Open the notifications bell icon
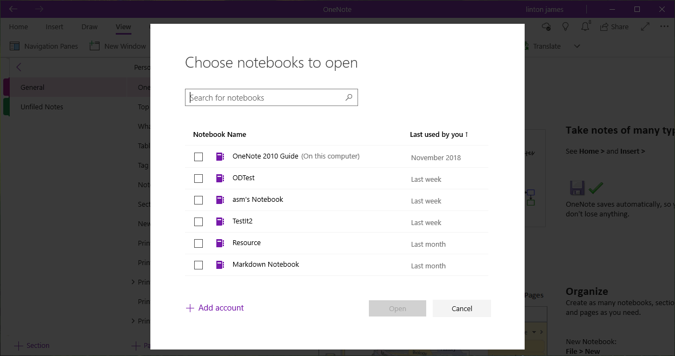The width and height of the screenshot is (675, 356). tap(585, 27)
